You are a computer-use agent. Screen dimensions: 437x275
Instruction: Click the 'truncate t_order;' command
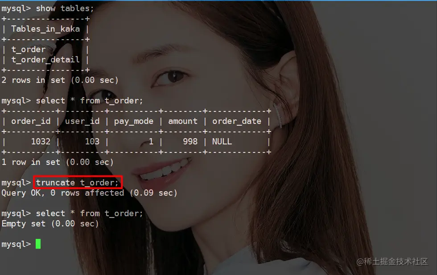tap(78, 182)
